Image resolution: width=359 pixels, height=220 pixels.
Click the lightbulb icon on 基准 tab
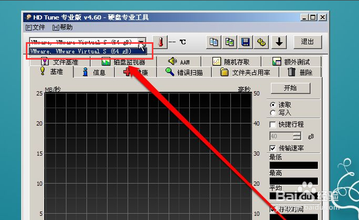[42, 71]
